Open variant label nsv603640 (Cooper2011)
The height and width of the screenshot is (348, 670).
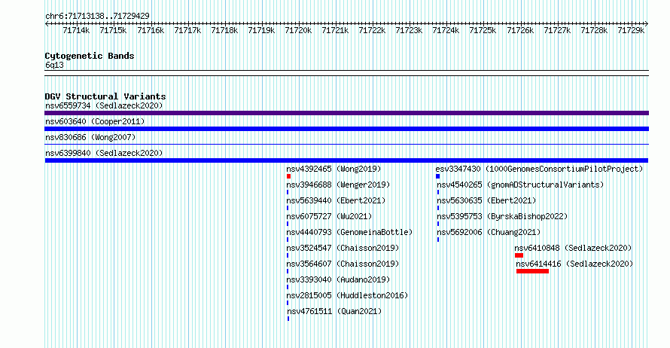pos(95,121)
